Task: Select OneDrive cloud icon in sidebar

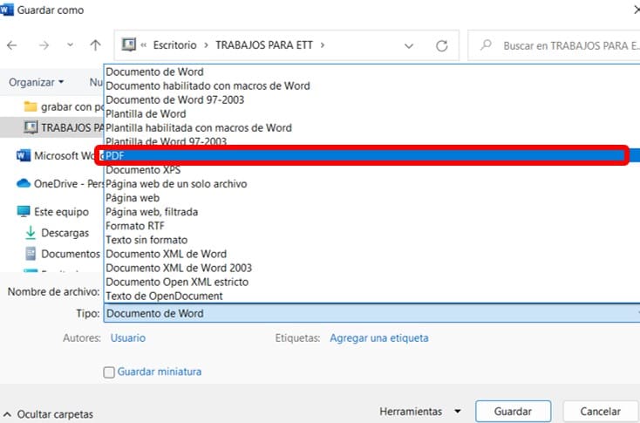Action: pos(24,184)
